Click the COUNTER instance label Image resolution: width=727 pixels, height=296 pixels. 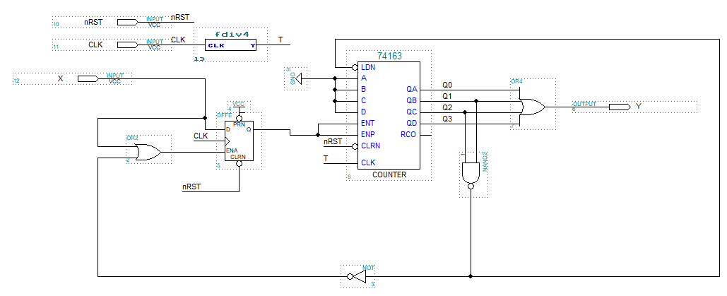(x=389, y=175)
